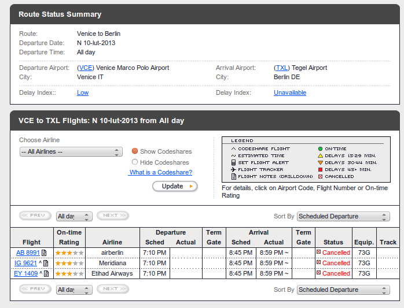Click Cancelled status text for Meridiana
Image resolution: width=404 pixels, height=308 pixels.
tap(336, 263)
